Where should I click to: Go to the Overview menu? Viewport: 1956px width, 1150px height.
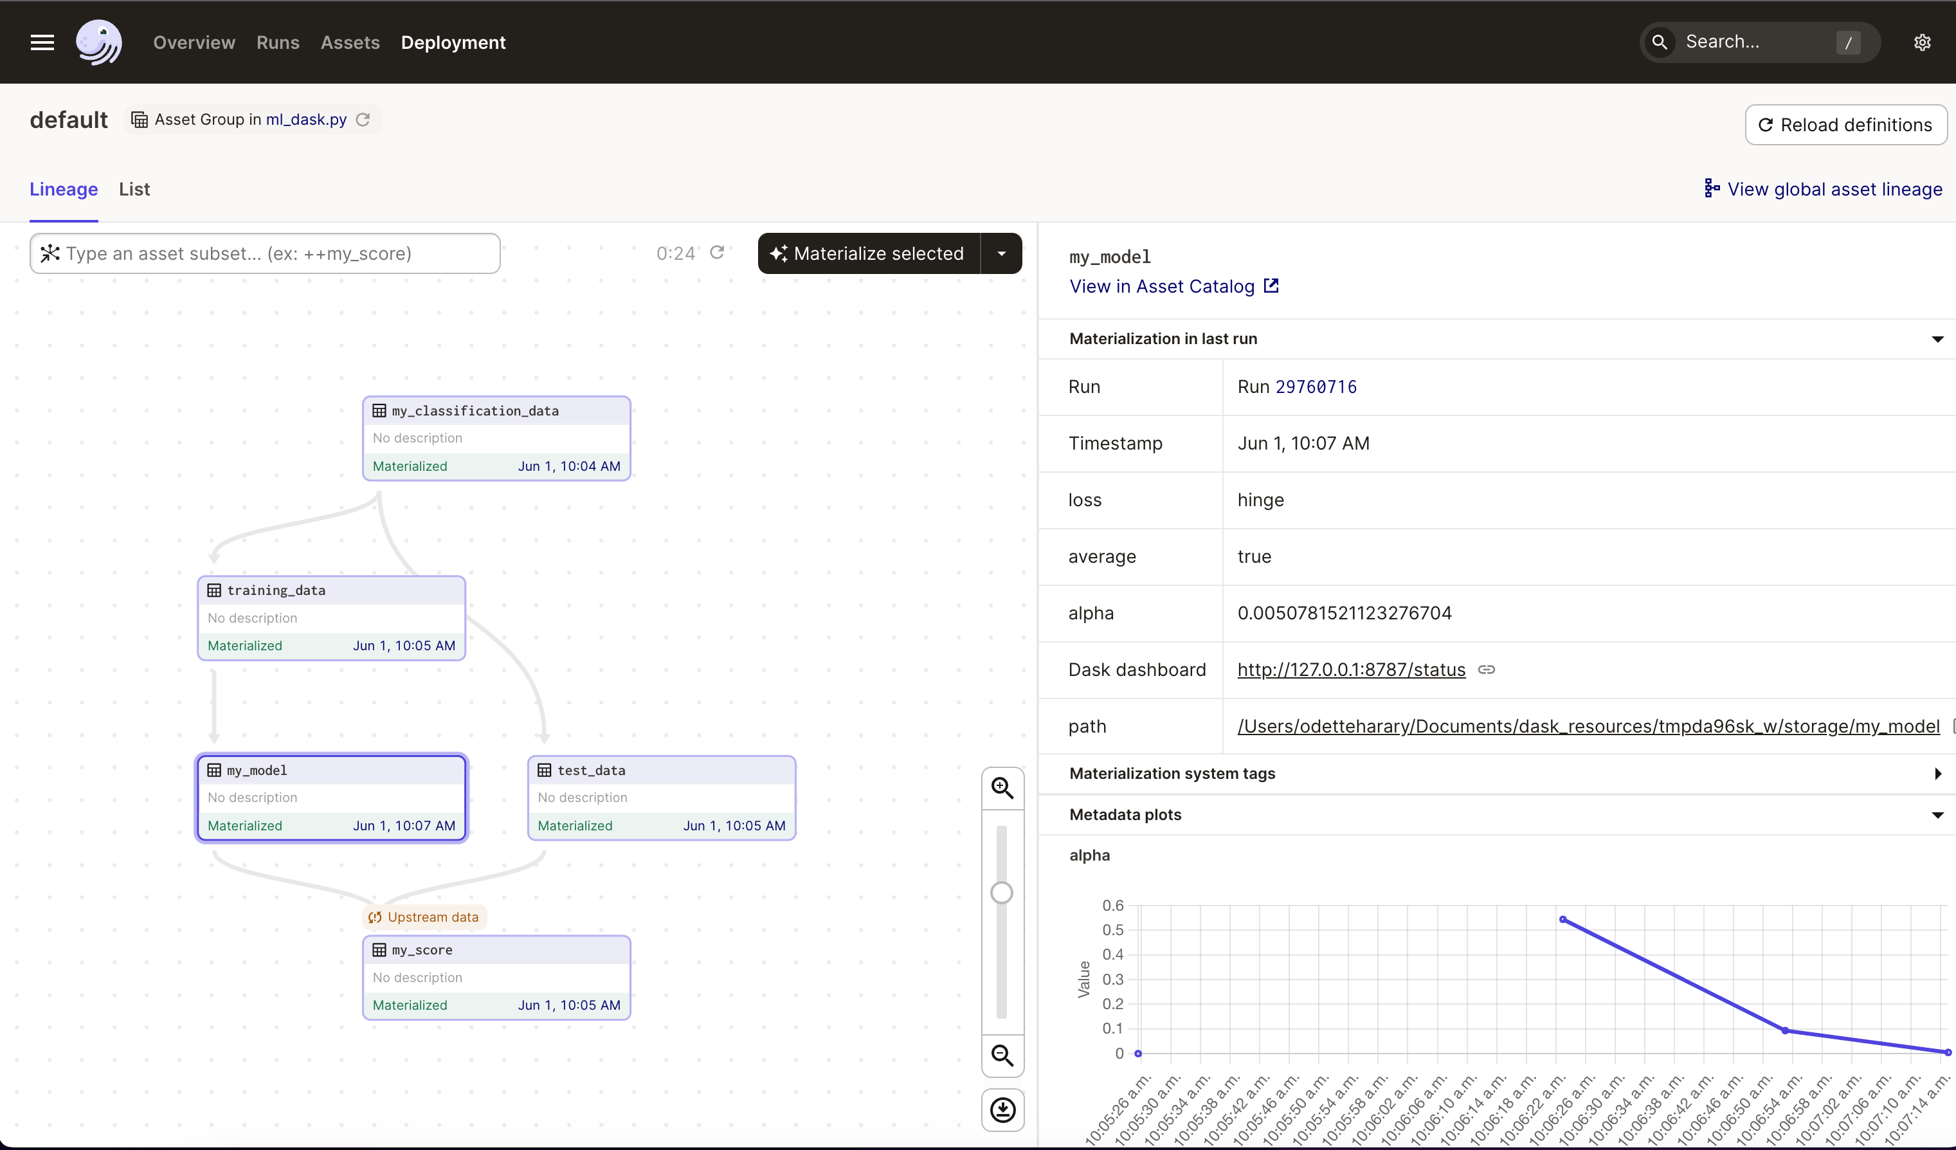point(194,42)
